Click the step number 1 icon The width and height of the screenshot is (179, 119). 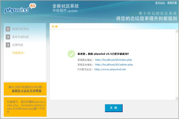pyautogui.click(x=8, y=29)
